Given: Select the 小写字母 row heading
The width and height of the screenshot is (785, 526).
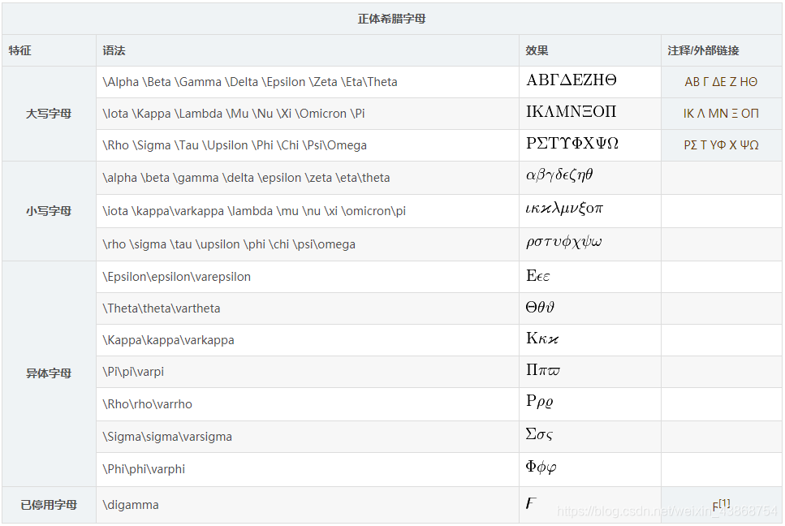Looking at the screenshot, I should pyautogui.click(x=49, y=211).
